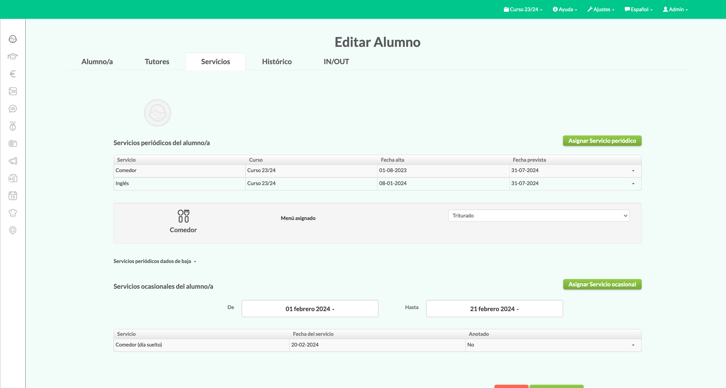
Task: Switch to the Histórico tab
Action: point(276,62)
